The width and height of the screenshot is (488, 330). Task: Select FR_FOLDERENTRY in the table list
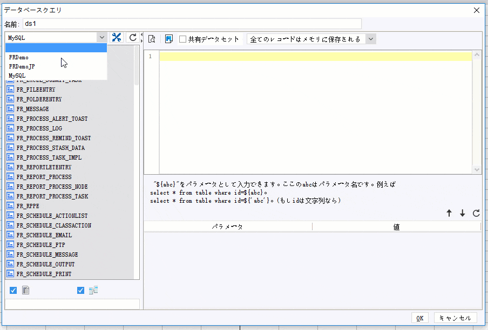[x=39, y=99]
